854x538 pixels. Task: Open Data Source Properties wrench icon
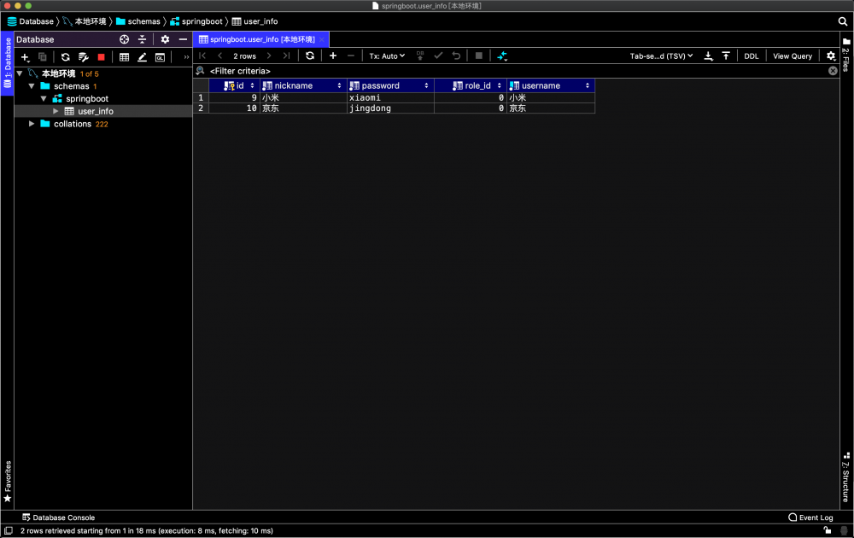(x=84, y=56)
